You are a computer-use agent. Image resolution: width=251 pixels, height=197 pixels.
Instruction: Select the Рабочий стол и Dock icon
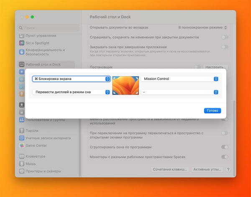click(x=22, y=64)
